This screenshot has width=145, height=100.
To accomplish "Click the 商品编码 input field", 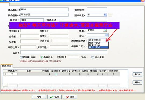I will tap(45, 9).
